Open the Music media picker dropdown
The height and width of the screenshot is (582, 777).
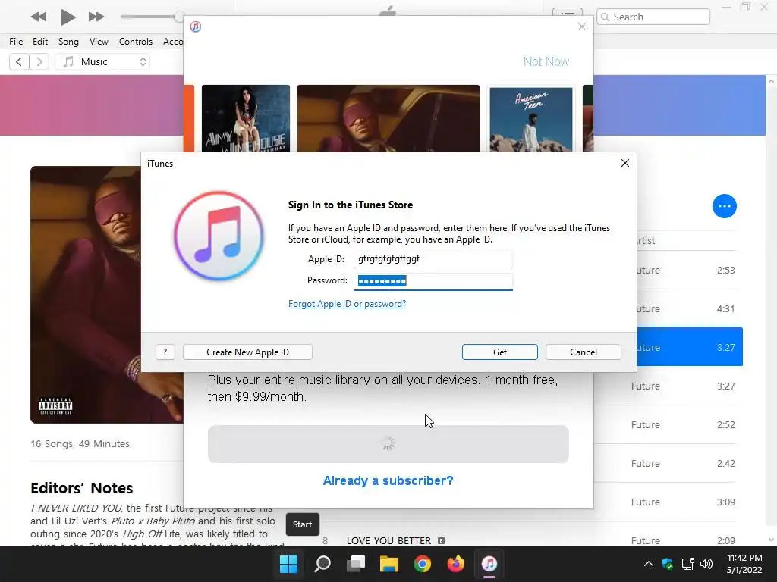102,62
